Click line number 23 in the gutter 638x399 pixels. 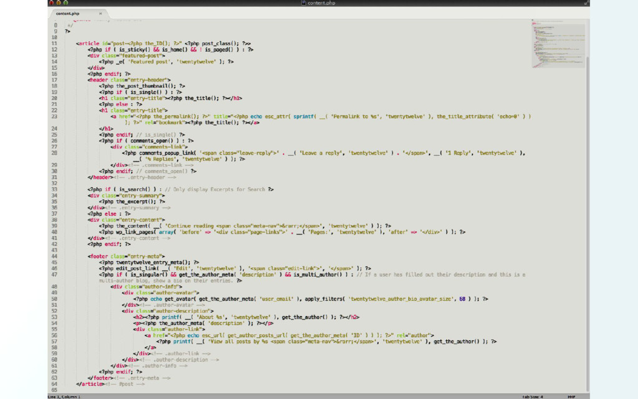click(x=55, y=117)
